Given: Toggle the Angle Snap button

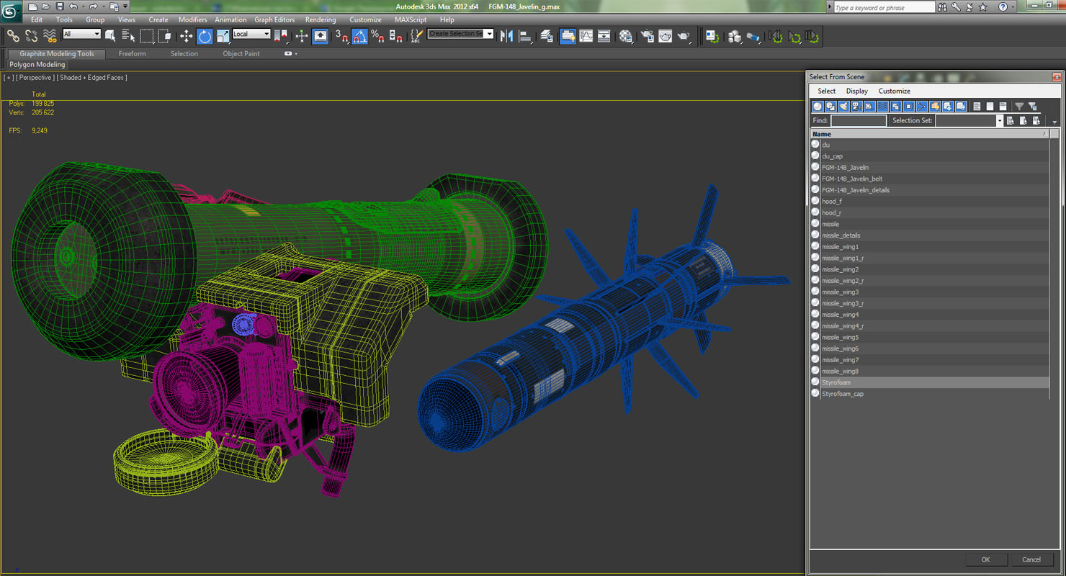Looking at the screenshot, I should [359, 35].
